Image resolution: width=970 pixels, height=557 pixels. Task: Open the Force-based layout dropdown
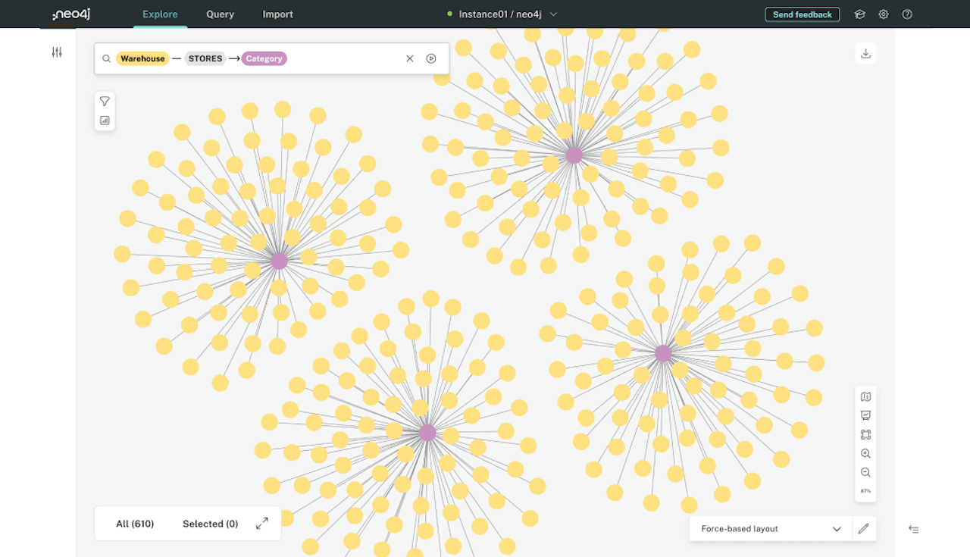tap(771, 529)
